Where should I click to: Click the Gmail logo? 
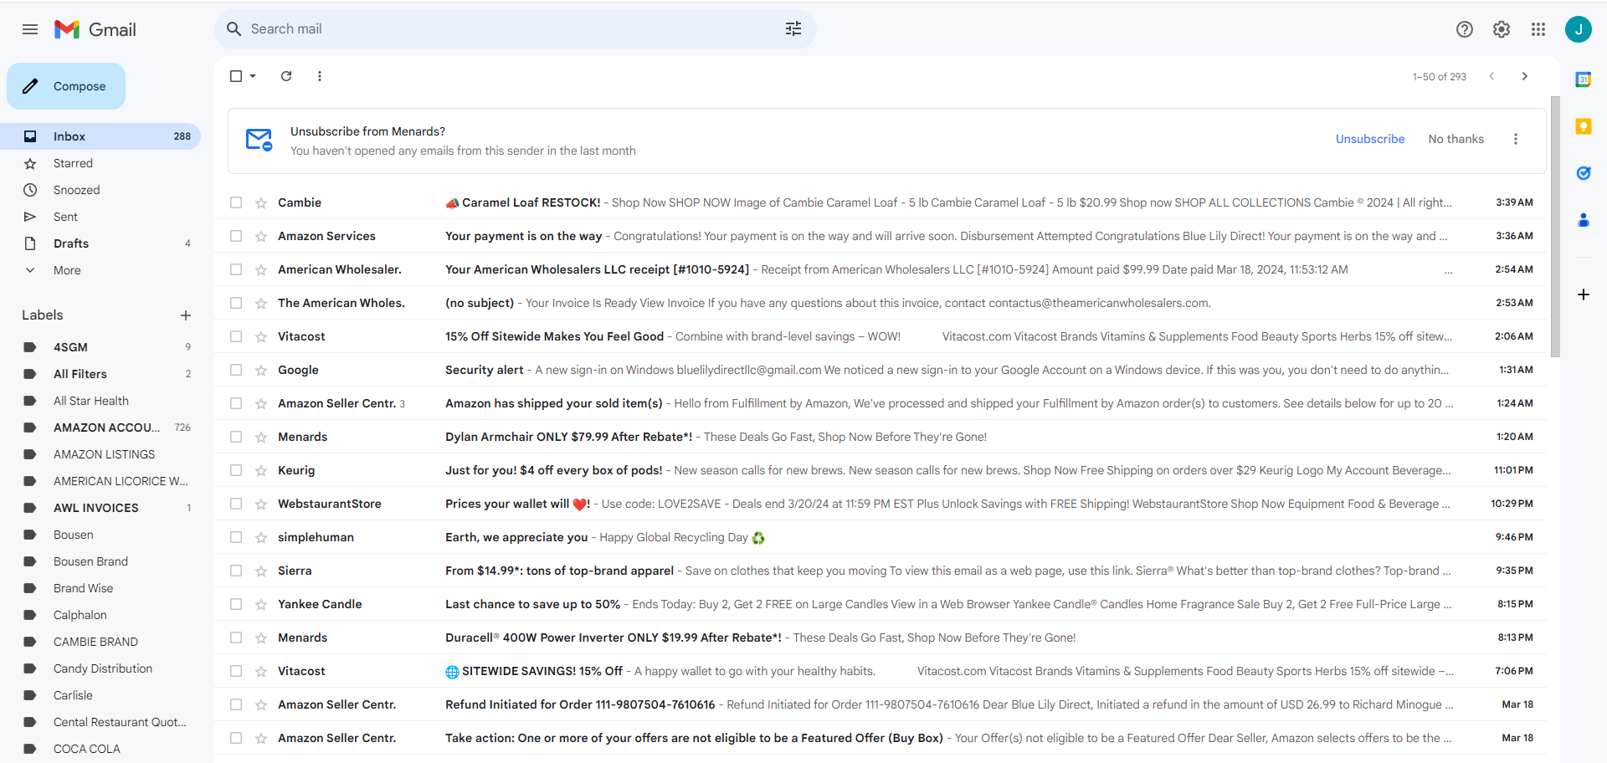coord(95,29)
